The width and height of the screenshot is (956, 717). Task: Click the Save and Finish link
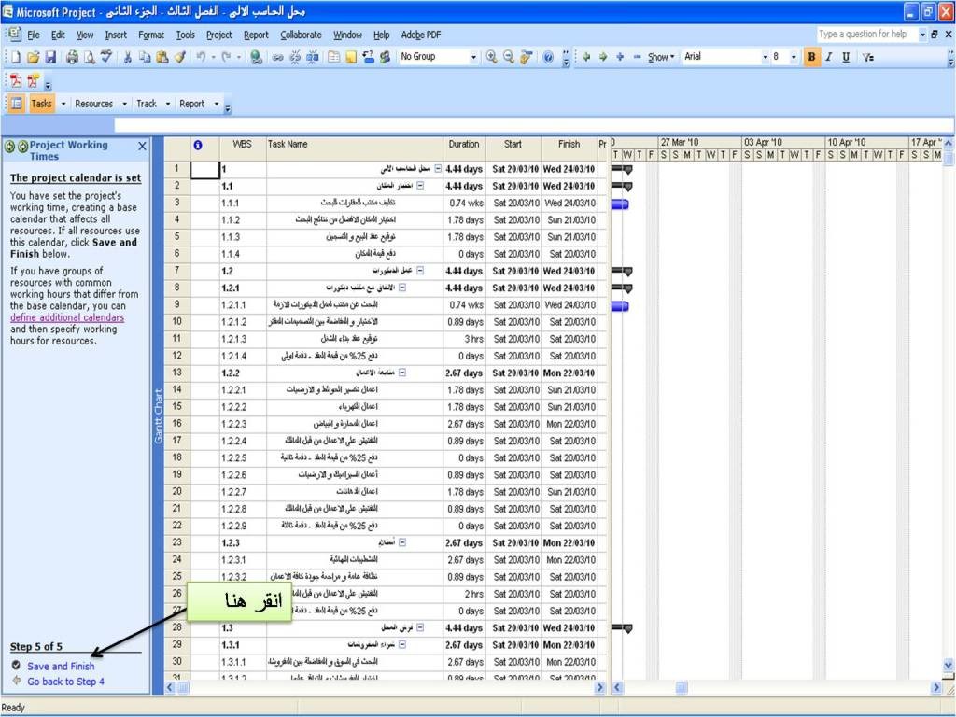(x=61, y=667)
